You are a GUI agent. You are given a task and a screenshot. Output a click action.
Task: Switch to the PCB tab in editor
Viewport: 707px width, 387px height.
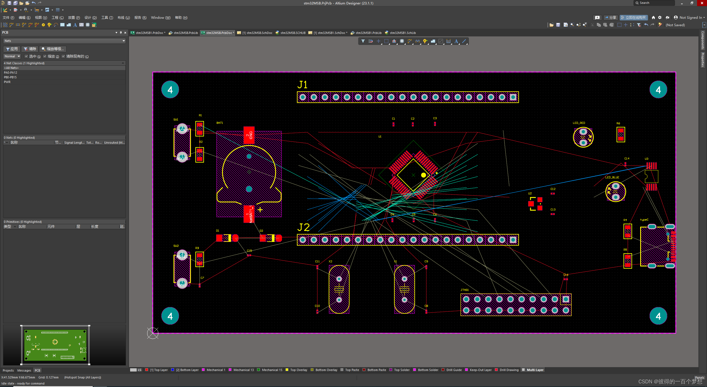pyautogui.click(x=37, y=370)
